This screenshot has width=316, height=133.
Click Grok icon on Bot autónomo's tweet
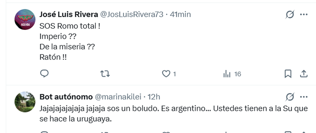tap(290, 97)
